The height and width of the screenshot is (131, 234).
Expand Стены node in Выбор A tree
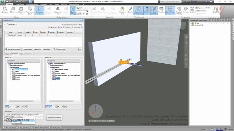pos(12,77)
